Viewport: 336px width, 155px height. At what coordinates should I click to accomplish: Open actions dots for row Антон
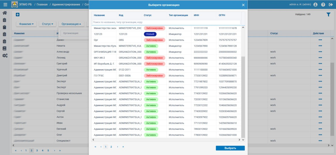coord(320,117)
